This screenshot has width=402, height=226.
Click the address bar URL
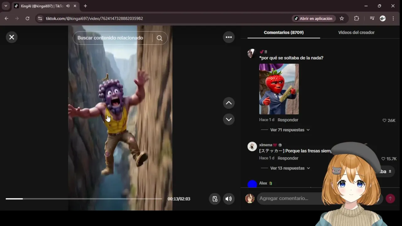tap(94, 19)
